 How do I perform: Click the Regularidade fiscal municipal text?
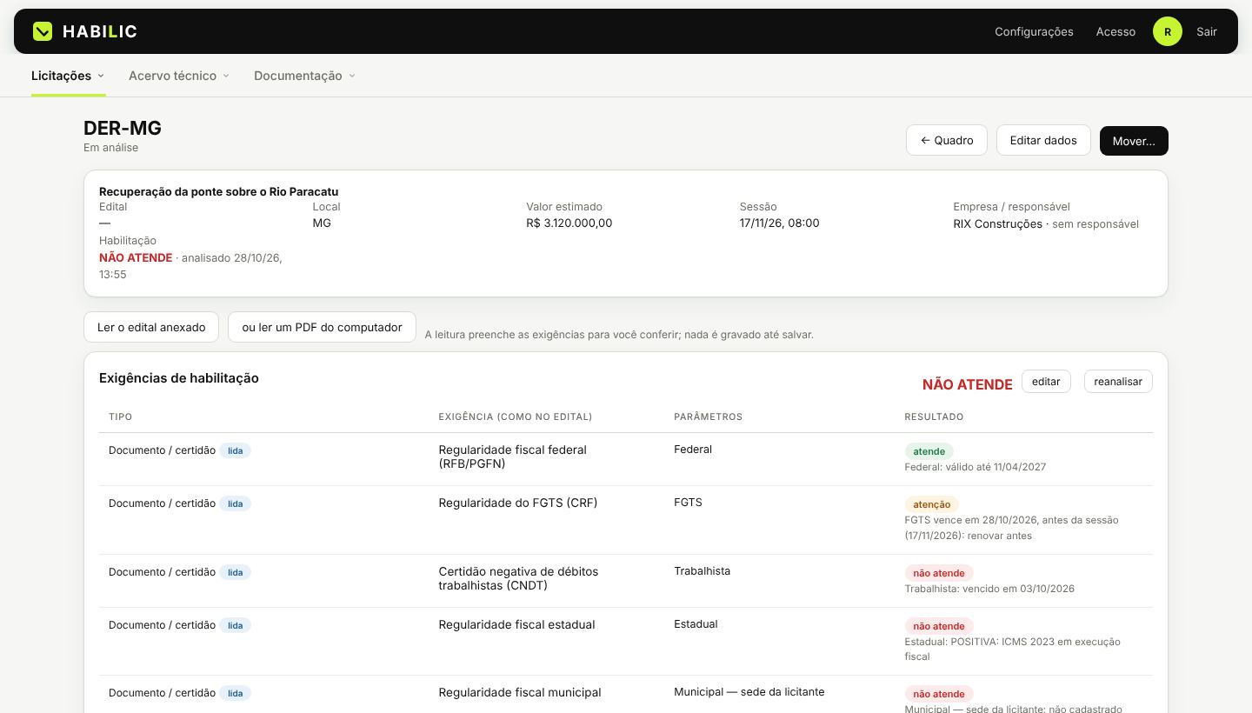(519, 692)
